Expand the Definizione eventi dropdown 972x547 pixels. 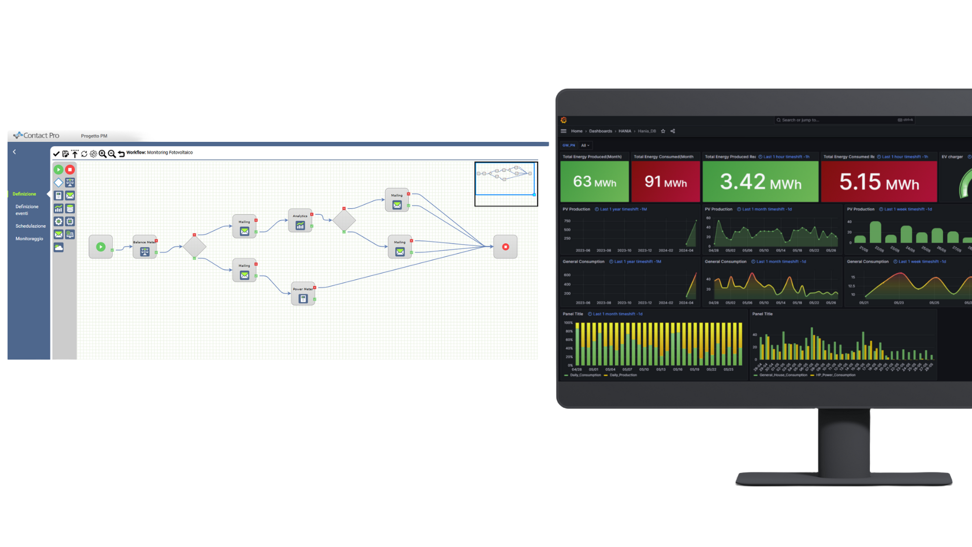point(27,210)
